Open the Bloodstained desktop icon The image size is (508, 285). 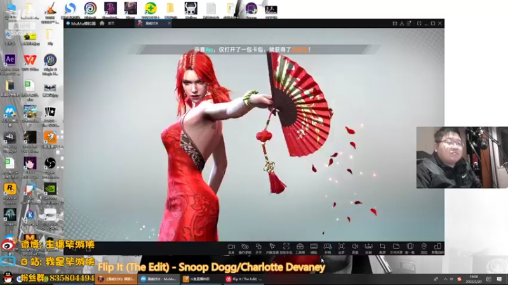pos(110,8)
